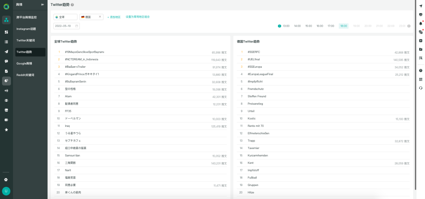Collapse the 舆情 sidebar panel
The width and height of the screenshot is (425, 199).
tap(42, 5)
